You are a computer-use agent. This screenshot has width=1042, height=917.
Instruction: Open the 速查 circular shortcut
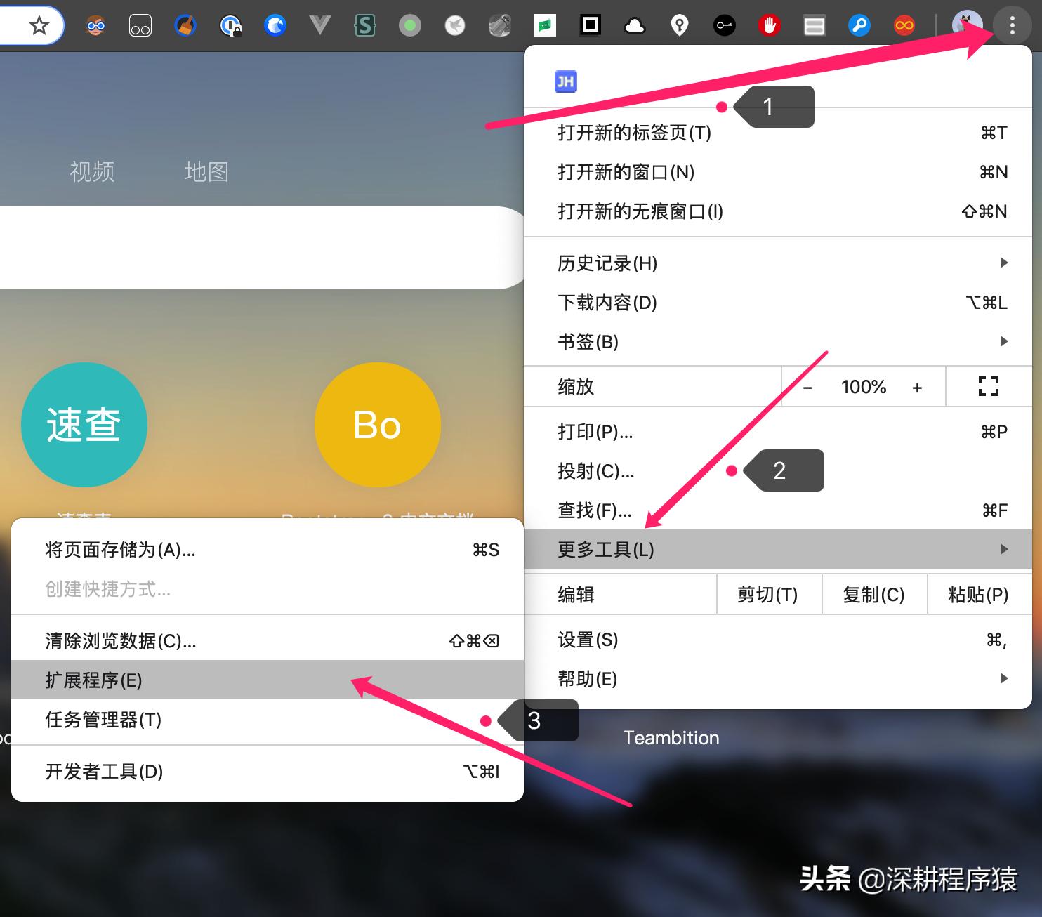pos(84,424)
